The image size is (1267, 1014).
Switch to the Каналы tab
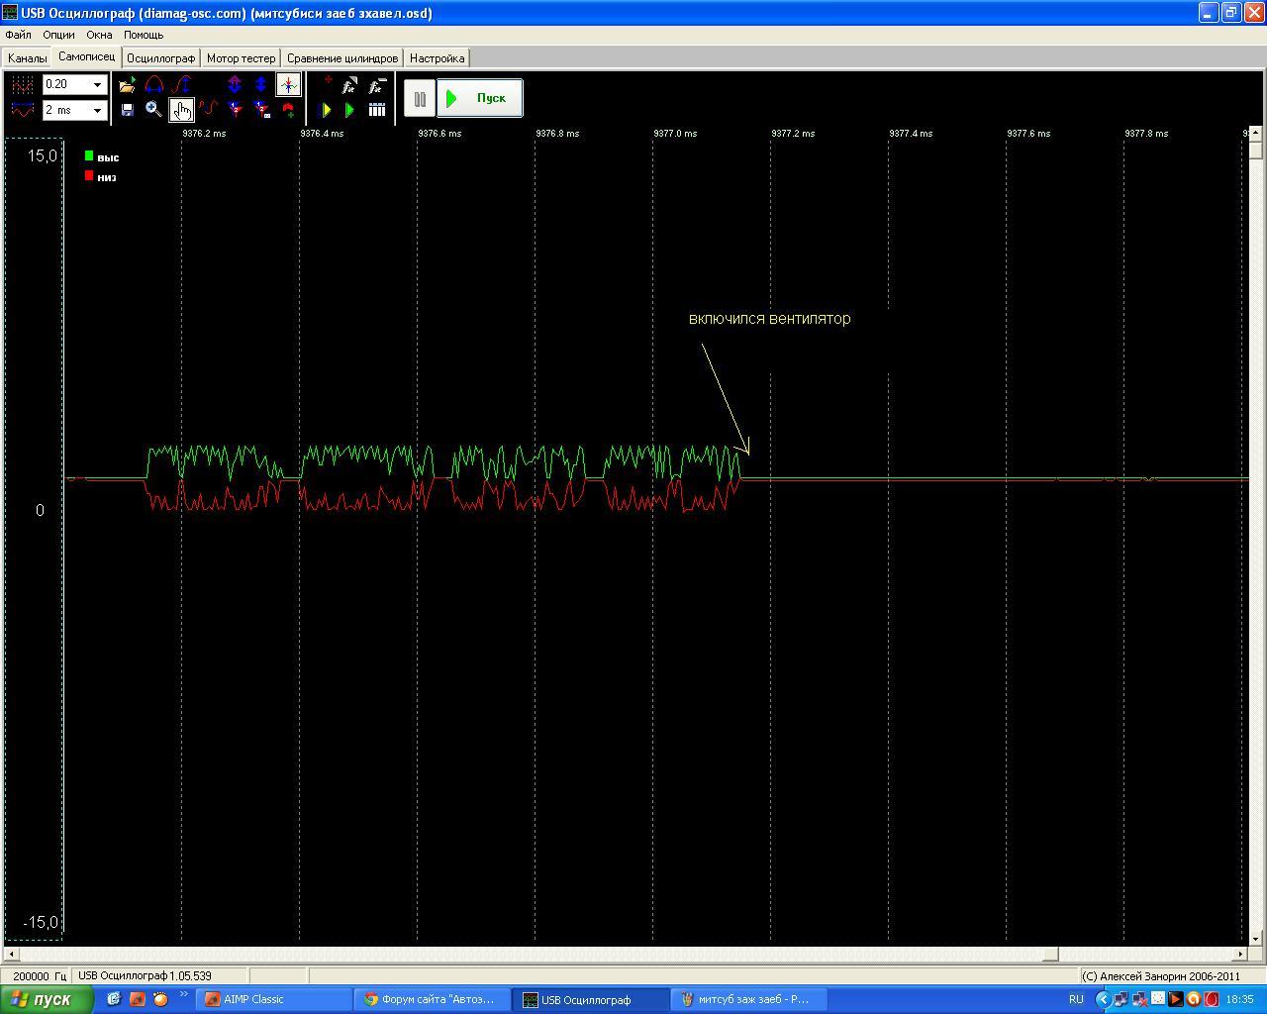pyautogui.click(x=27, y=58)
